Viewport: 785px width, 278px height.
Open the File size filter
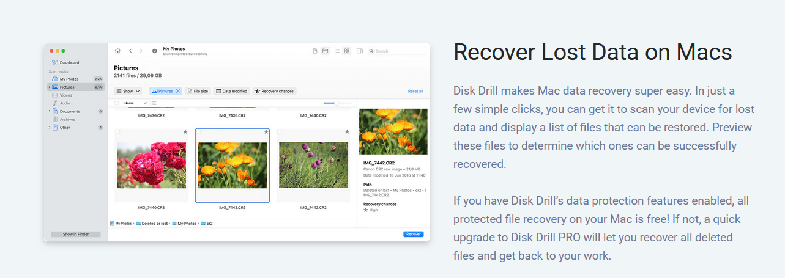[x=198, y=91]
